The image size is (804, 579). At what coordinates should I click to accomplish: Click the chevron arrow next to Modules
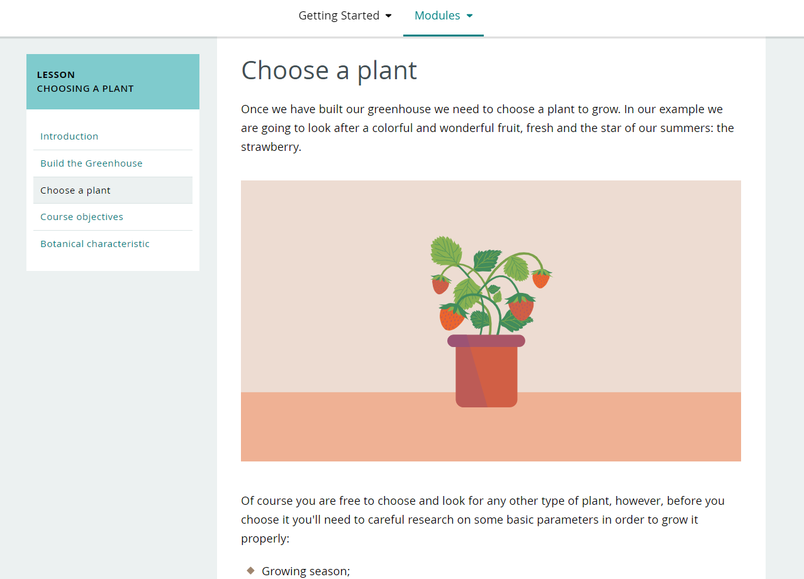point(469,16)
